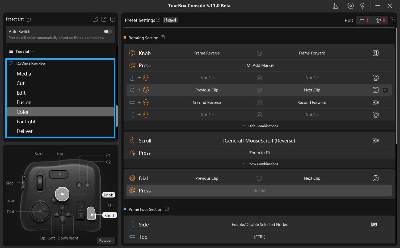Open the Lab beaker icon

coord(335,6)
